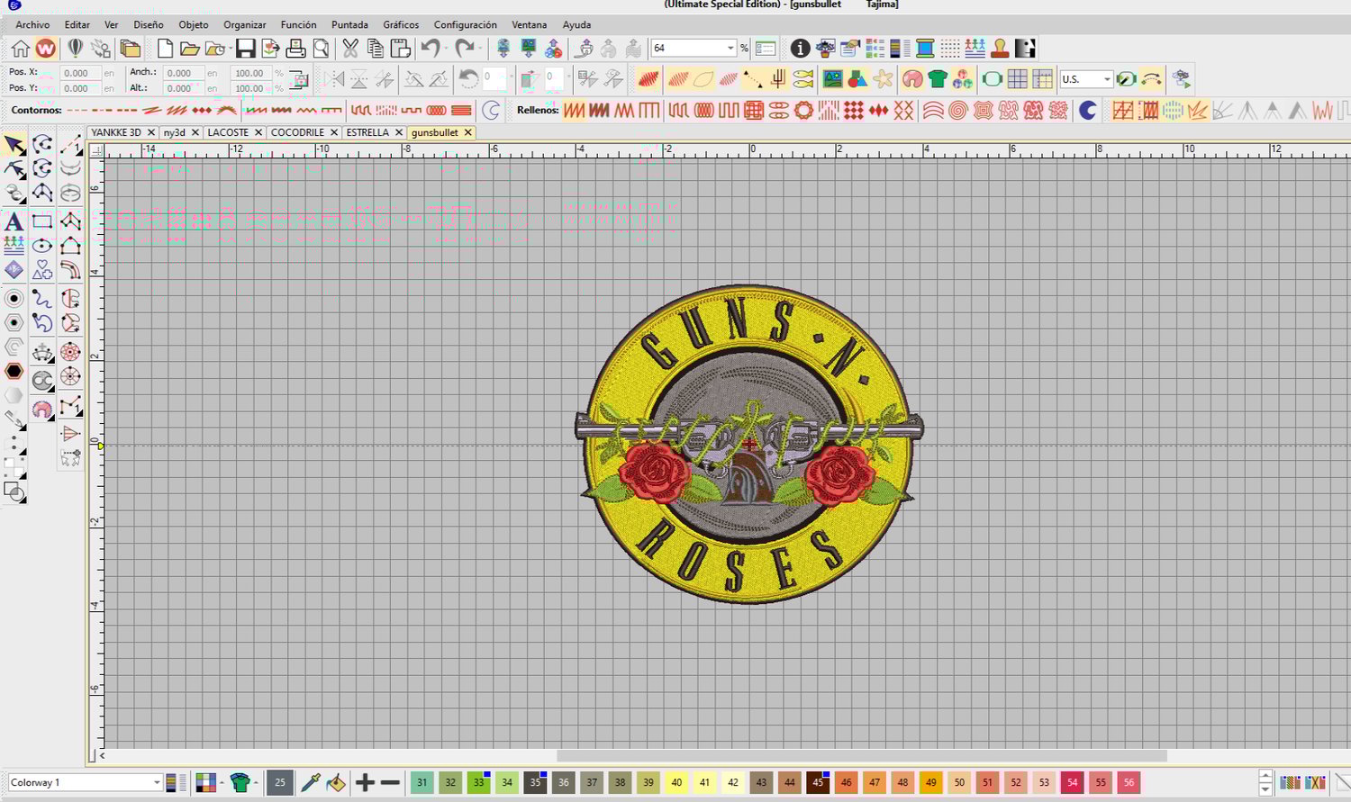Open the Archivo menu
The width and height of the screenshot is (1351, 802).
coord(32,24)
